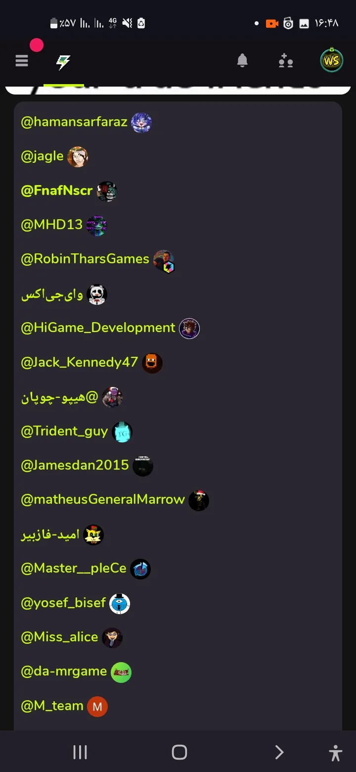Visit the @RobinTharsGames profile
The width and height of the screenshot is (356, 772).
coord(85,259)
